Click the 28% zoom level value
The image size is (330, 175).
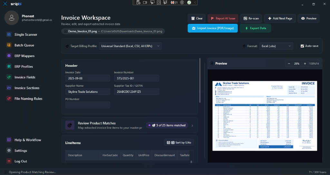tap(297, 63)
